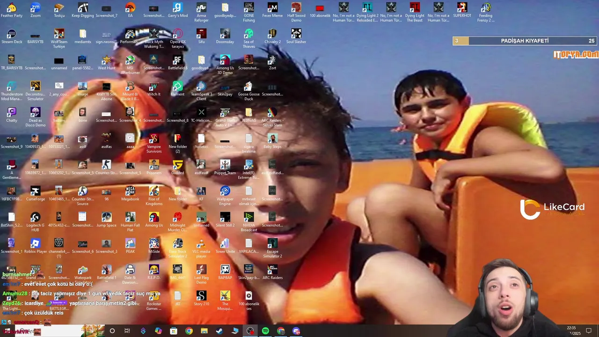
Task: Launch Dead as Disco Demo
Action: (x=35, y=113)
